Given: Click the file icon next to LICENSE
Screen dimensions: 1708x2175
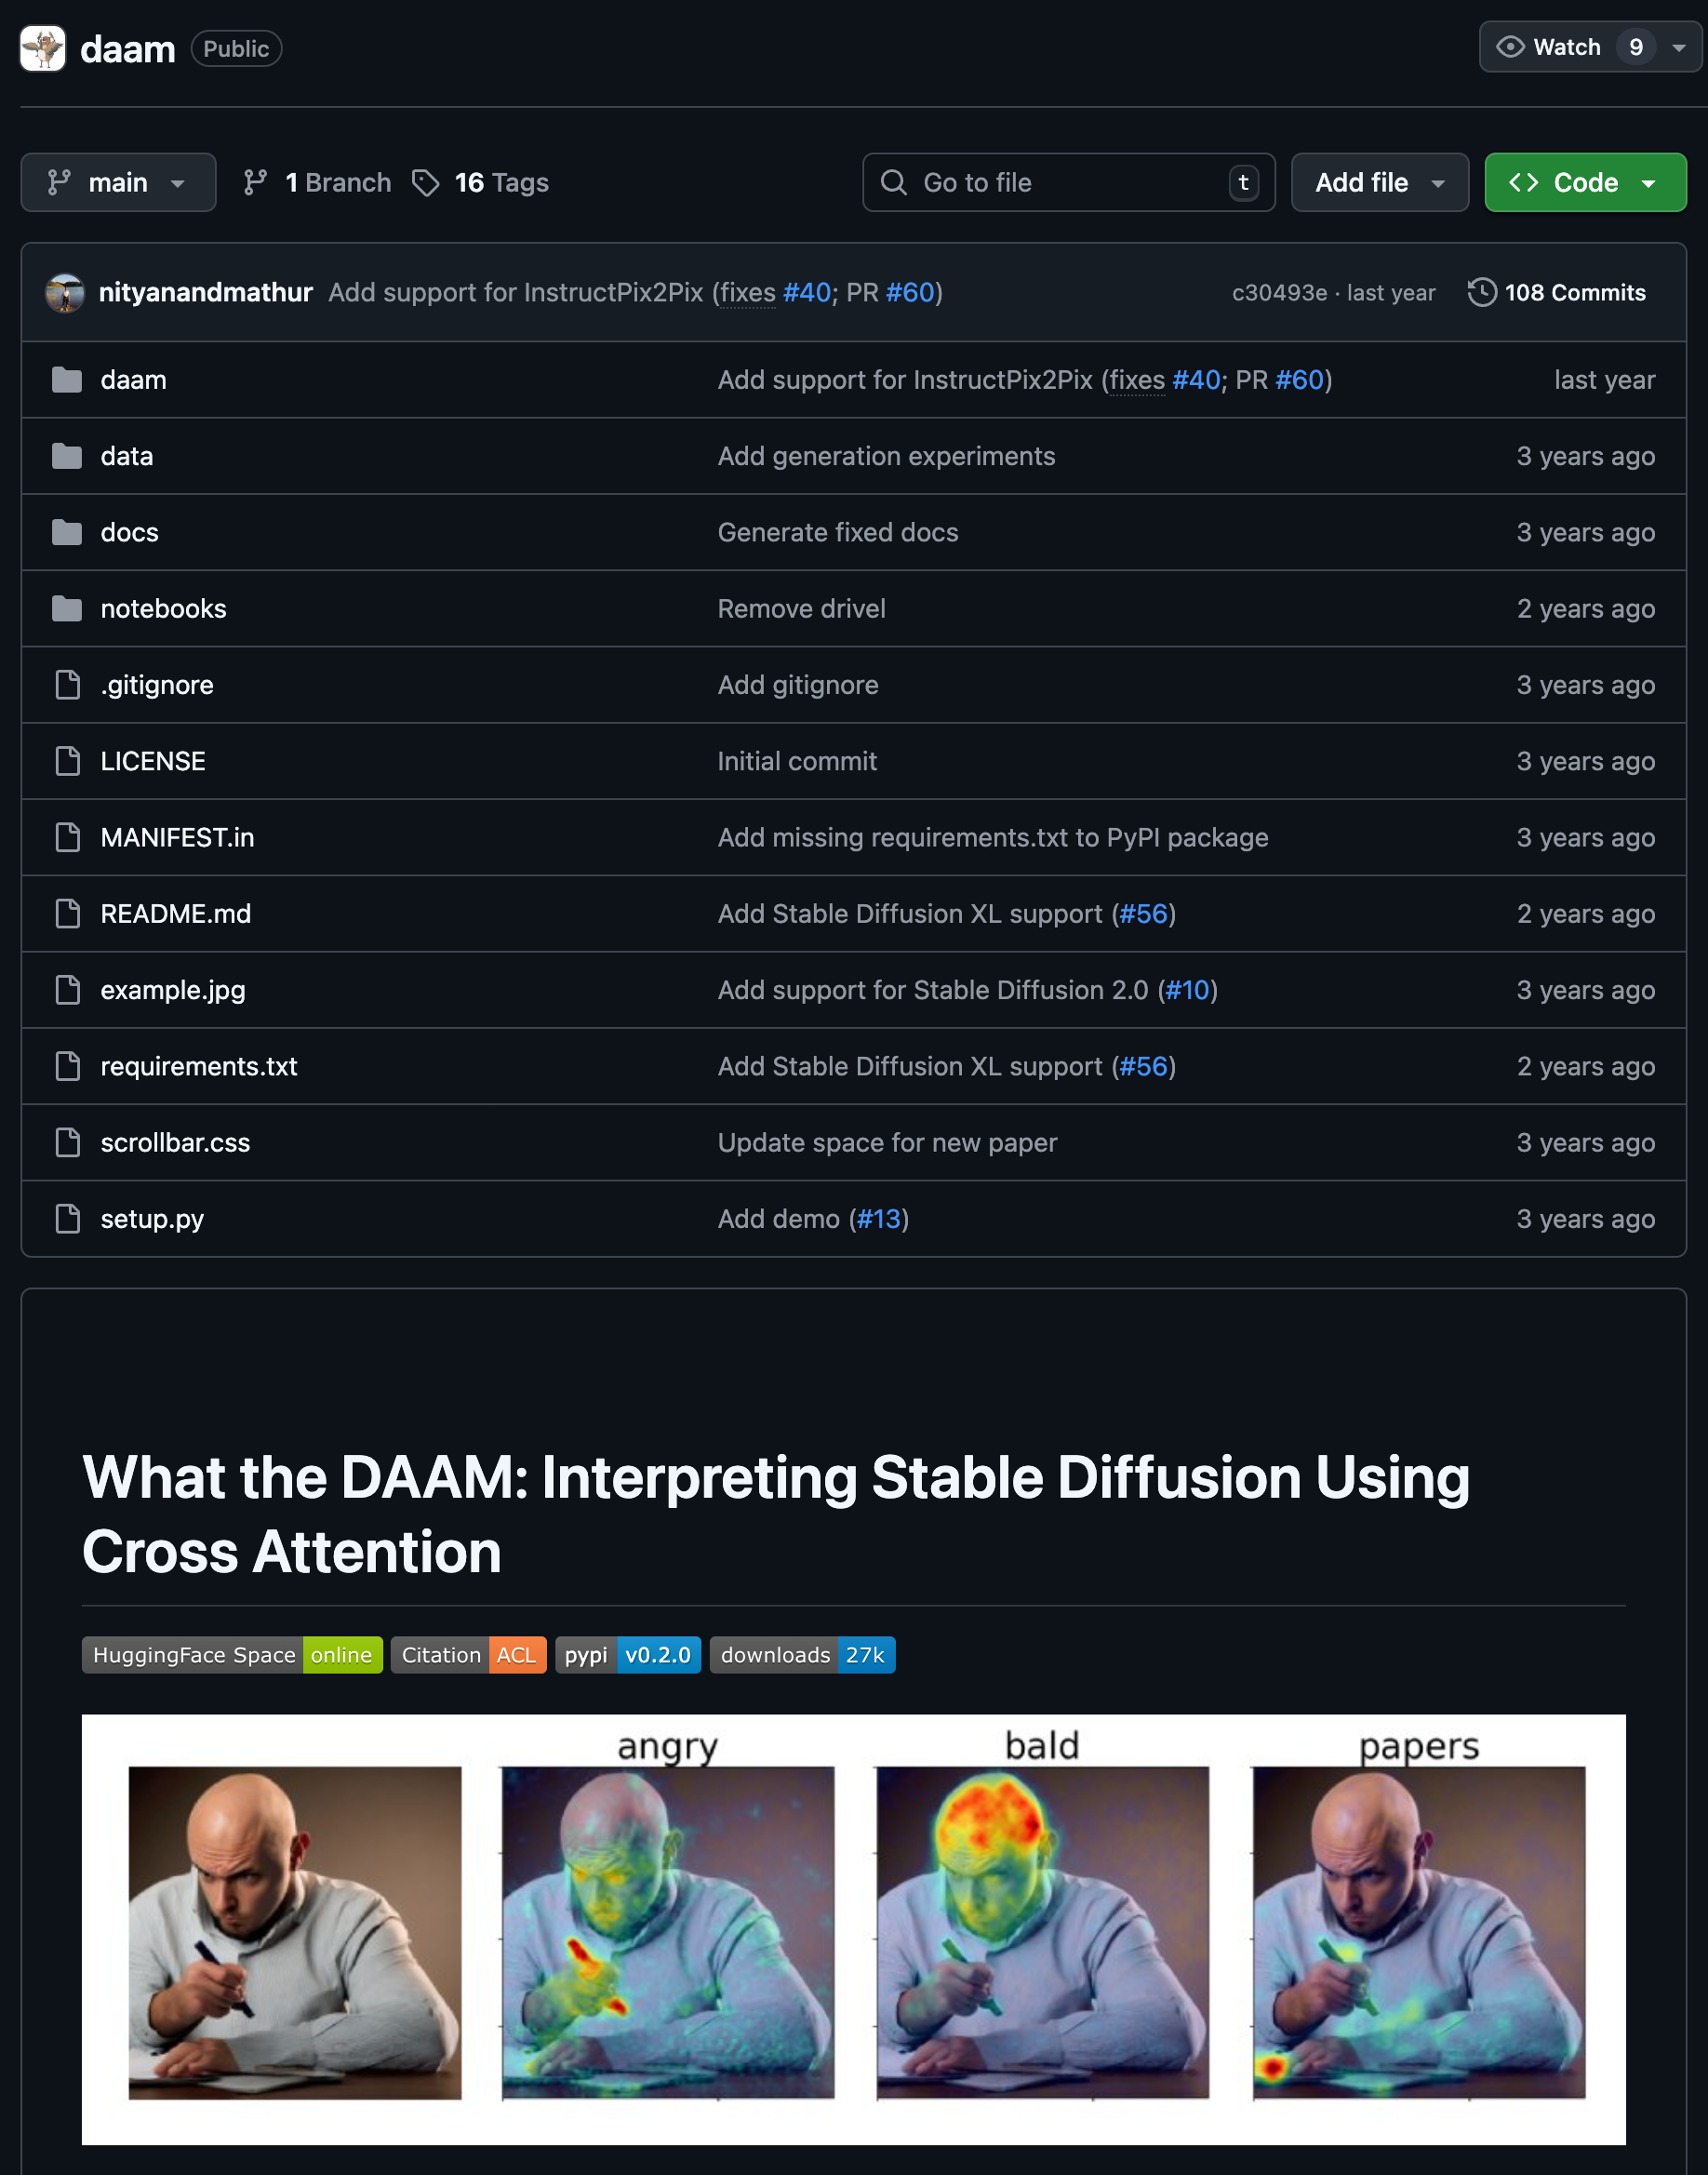Looking at the screenshot, I should 68,761.
